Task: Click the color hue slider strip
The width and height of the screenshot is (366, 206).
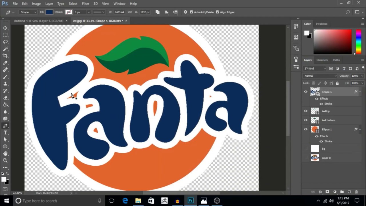Action: pos(358,41)
